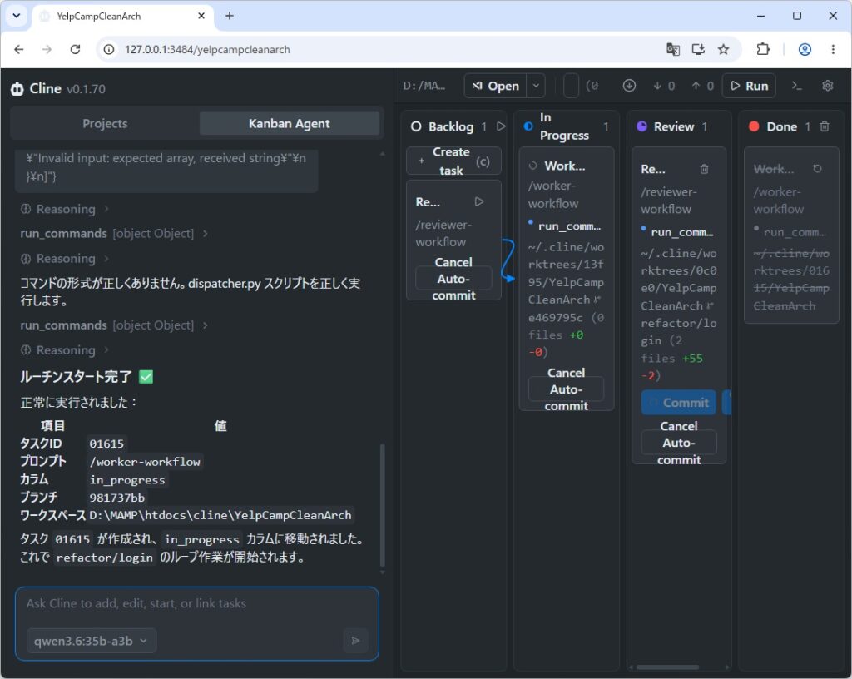The image size is (852, 679).
Task: Click the kanban board horizontal scrollbar
Action: (668, 667)
